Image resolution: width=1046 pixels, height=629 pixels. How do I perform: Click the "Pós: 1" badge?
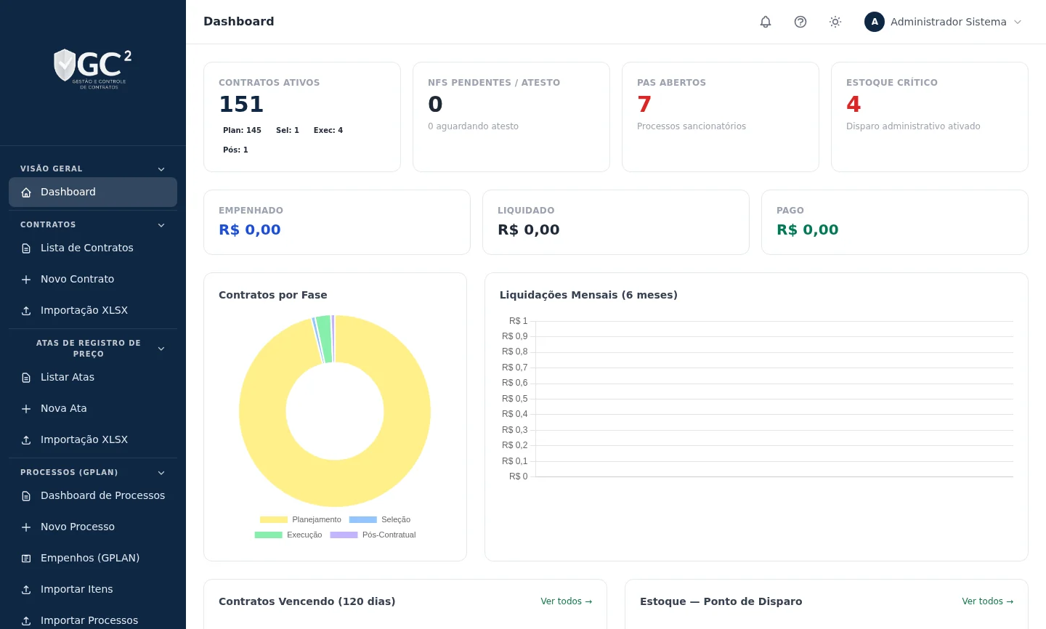235,150
